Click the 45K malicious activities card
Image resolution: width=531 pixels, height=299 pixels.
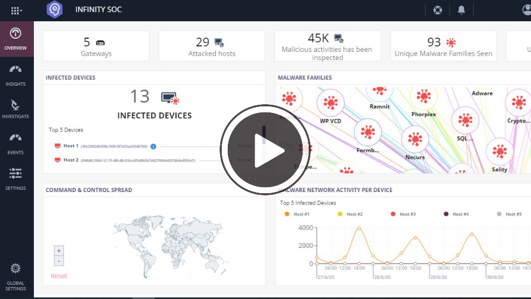327,46
